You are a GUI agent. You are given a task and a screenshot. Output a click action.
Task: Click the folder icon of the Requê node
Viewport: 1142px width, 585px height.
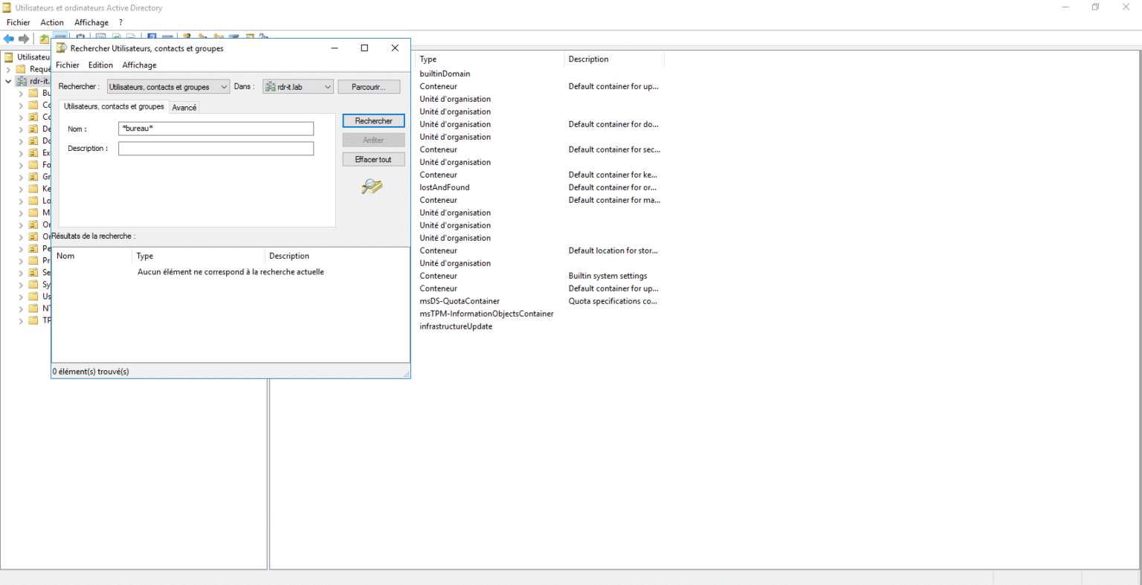[x=21, y=69]
